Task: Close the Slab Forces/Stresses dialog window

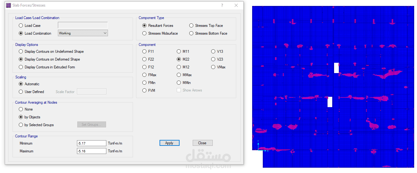Action: point(236,5)
